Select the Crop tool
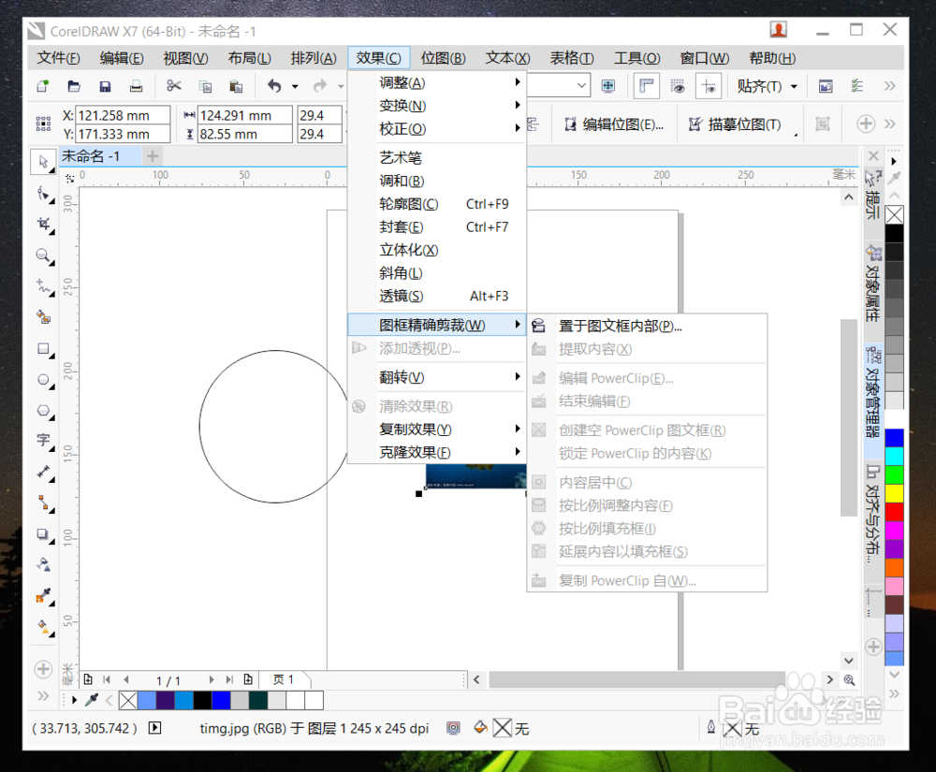Image resolution: width=936 pixels, height=772 pixels. click(43, 224)
